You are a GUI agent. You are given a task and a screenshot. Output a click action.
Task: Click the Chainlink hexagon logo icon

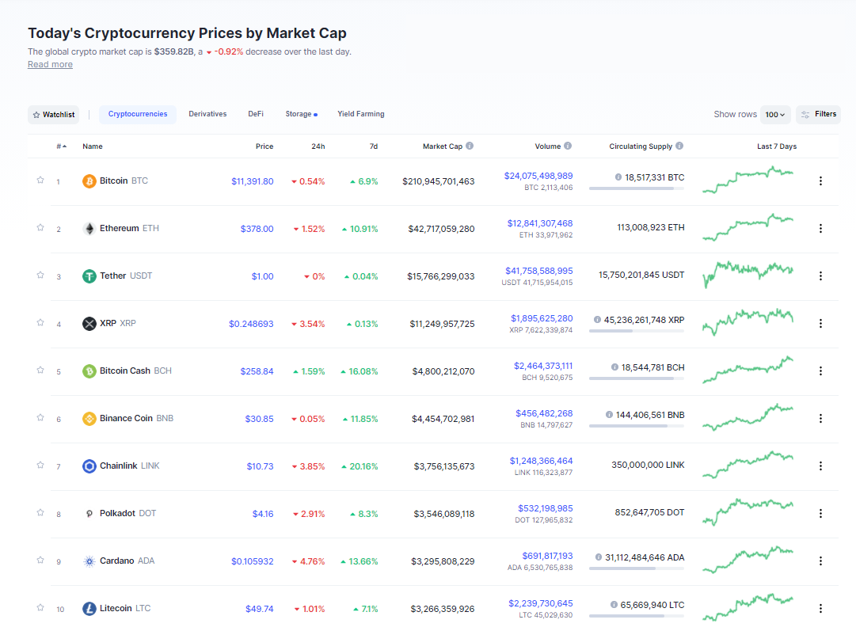point(89,466)
